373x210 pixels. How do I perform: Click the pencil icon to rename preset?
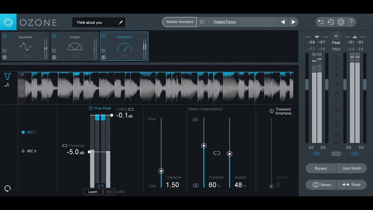pyautogui.click(x=121, y=23)
